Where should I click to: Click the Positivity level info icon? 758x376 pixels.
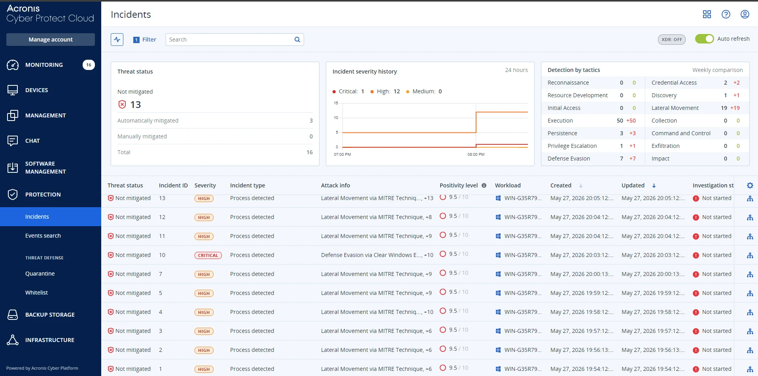point(484,185)
